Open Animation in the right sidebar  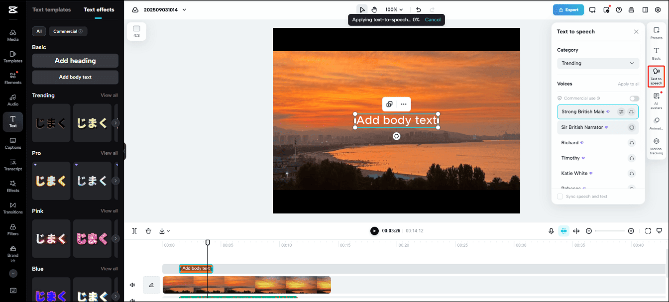pyautogui.click(x=657, y=123)
